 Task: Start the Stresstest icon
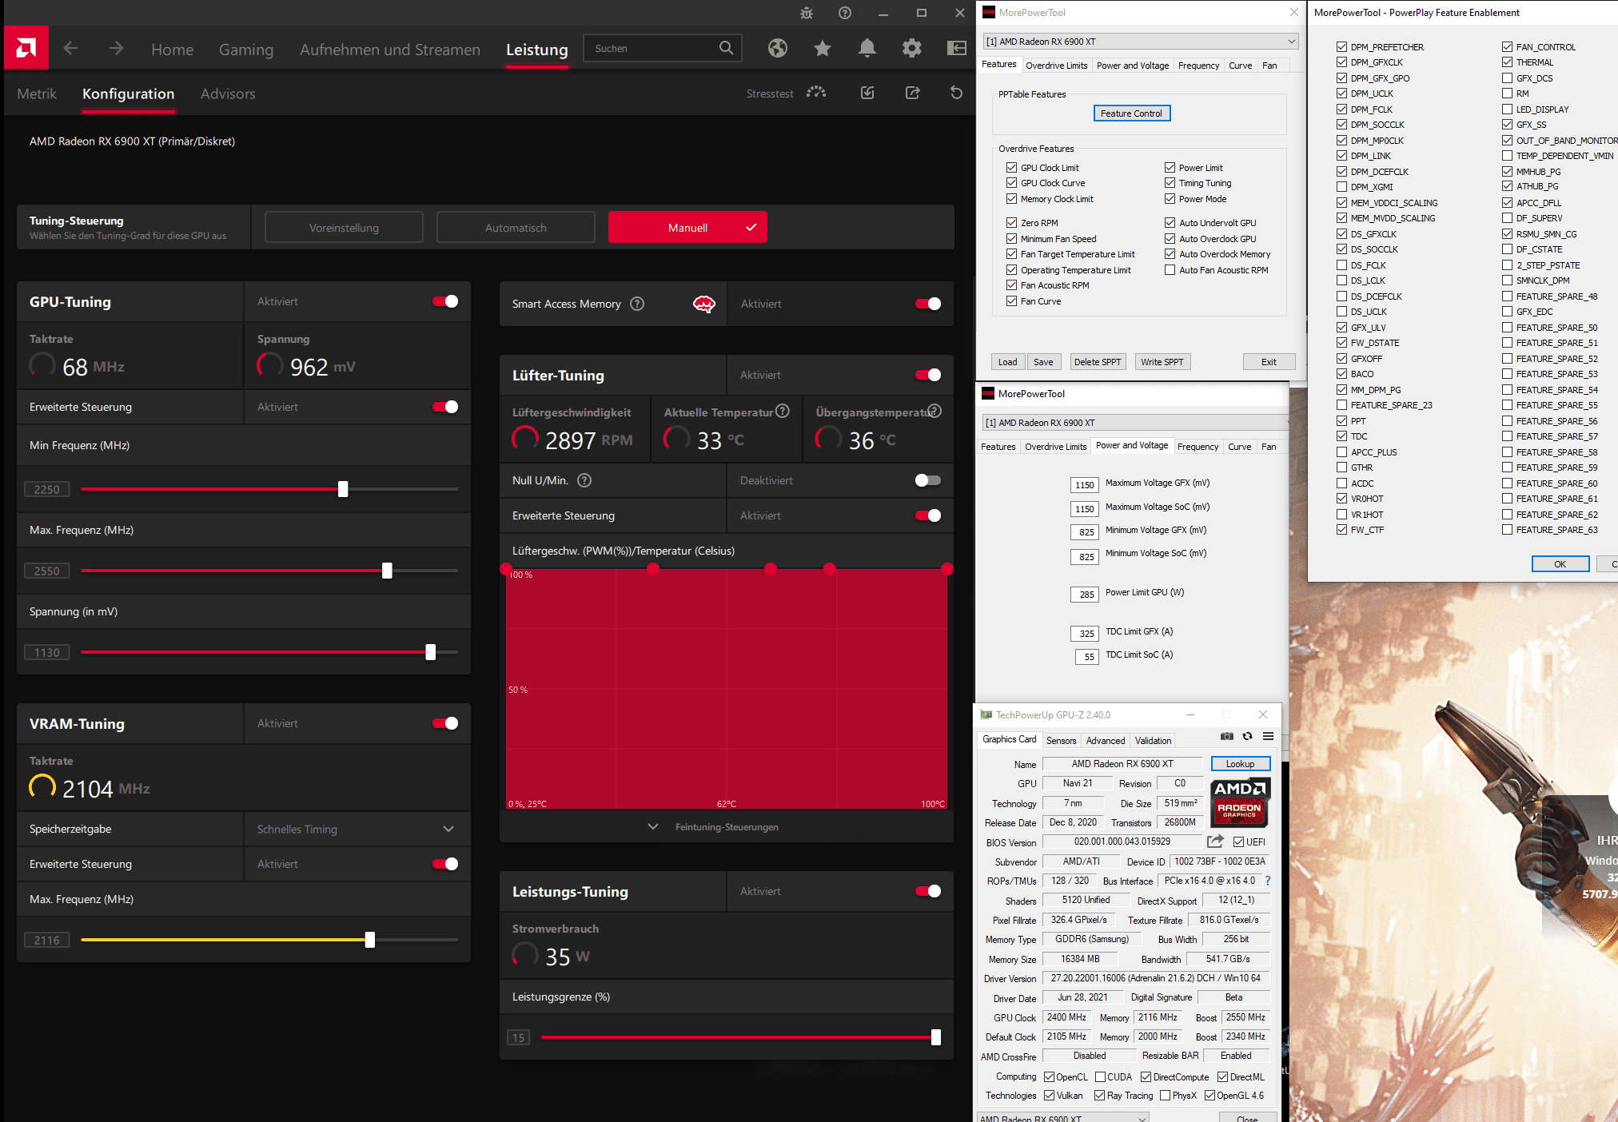tap(816, 93)
